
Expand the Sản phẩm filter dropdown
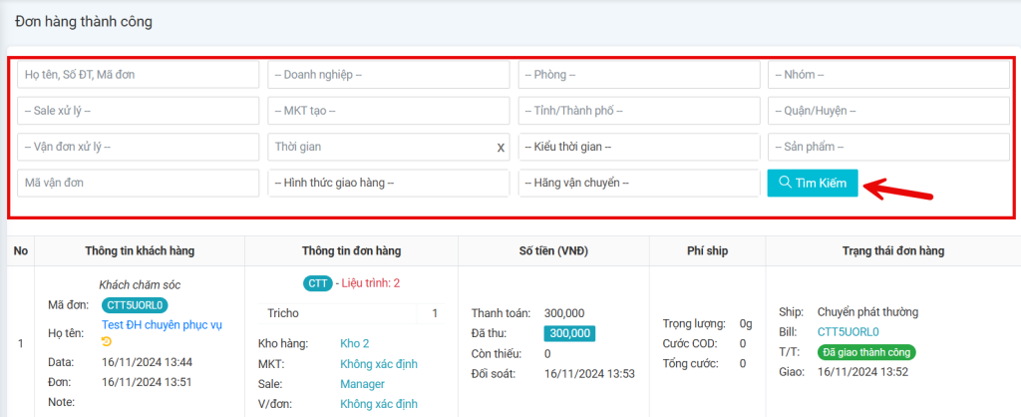pyautogui.click(x=888, y=147)
